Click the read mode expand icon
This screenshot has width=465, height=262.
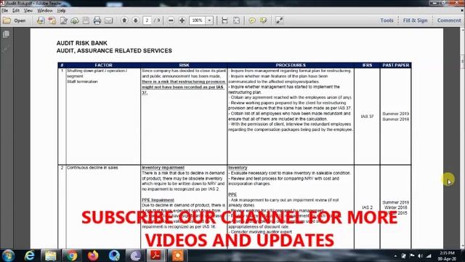pyautogui.click(x=279, y=20)
